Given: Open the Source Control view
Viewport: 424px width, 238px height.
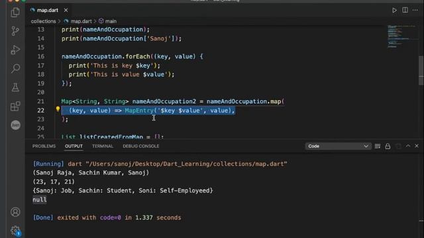Looking at the screenshot, I should (x=15, y=31).
